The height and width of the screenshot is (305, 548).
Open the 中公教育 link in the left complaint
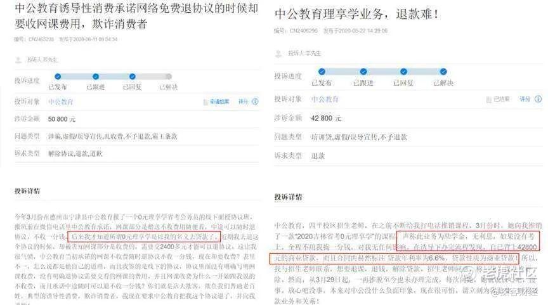(x=61, y=102)
